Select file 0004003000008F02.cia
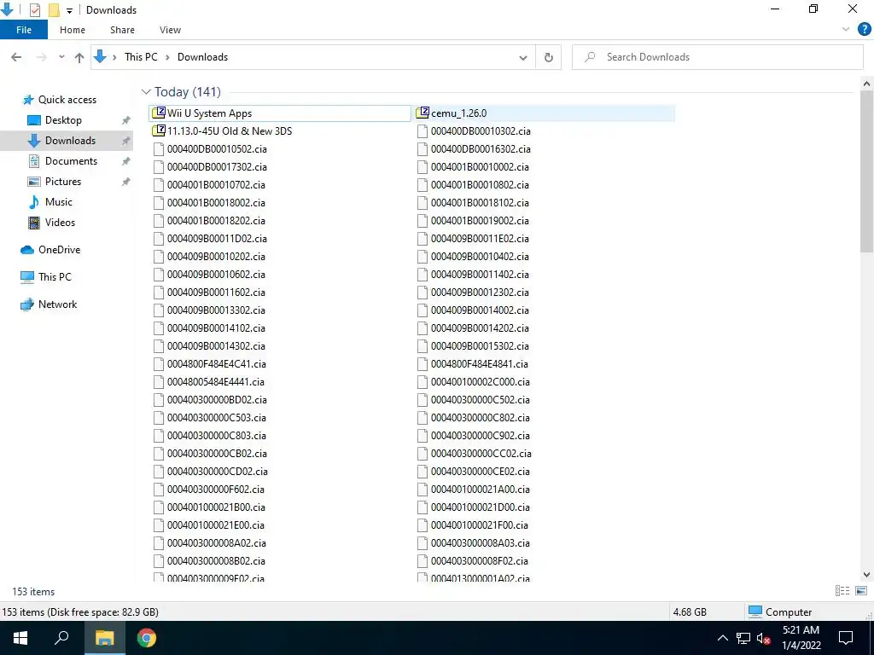The width and height of the screenshot is (874, 655). (x=473, y=561)
